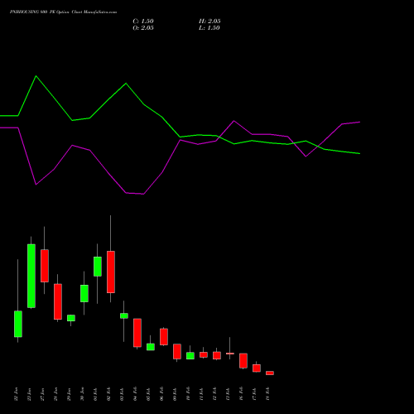This screenshot has width=414, height=414.
Task: Click the 02 Feb date label
Action: point(108,394)
